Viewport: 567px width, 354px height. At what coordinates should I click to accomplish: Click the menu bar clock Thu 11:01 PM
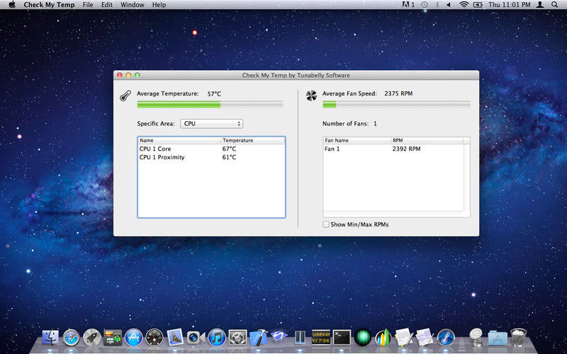(x=510, y=5)
